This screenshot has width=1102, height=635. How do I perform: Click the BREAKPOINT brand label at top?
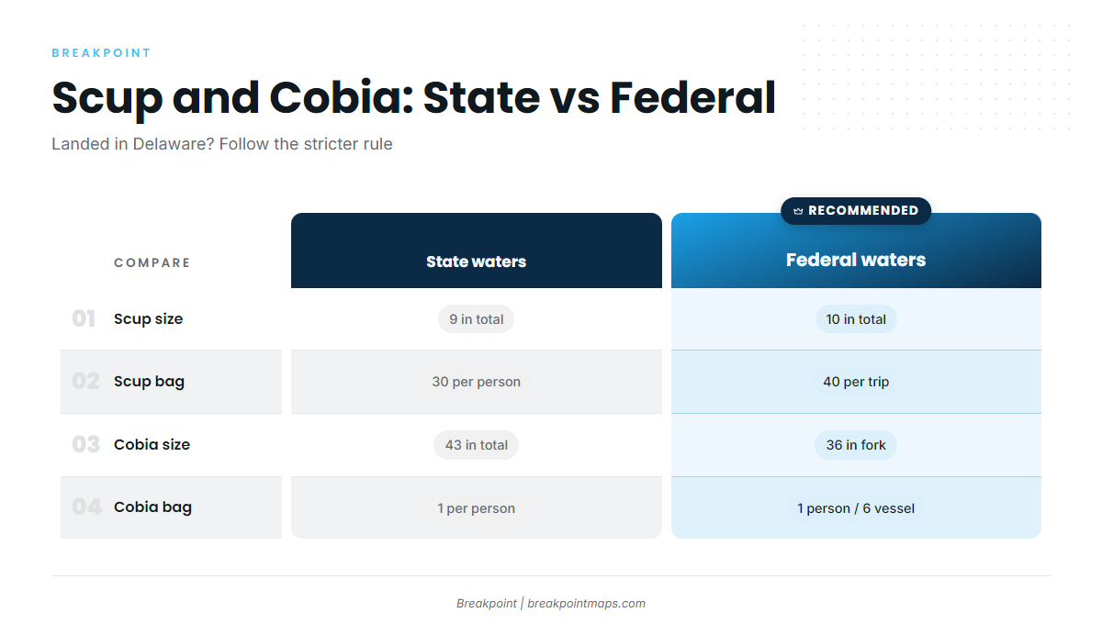coord(101,53)
